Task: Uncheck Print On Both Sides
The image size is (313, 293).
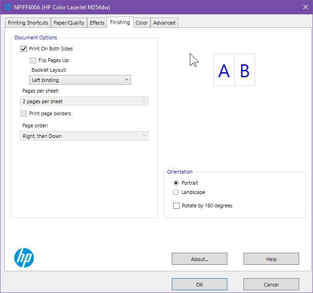Action: click(x=24, y=49)
